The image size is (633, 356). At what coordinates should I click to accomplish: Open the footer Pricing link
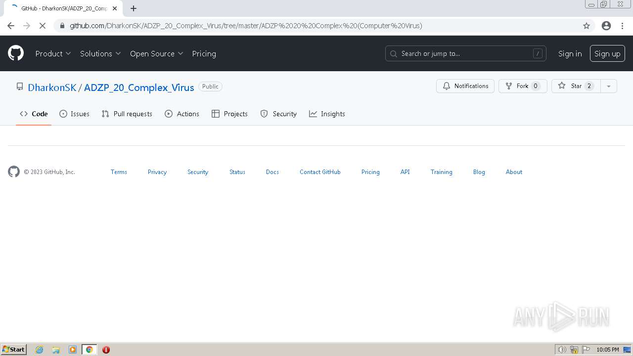pyautogui.click(x=370, y=172)
